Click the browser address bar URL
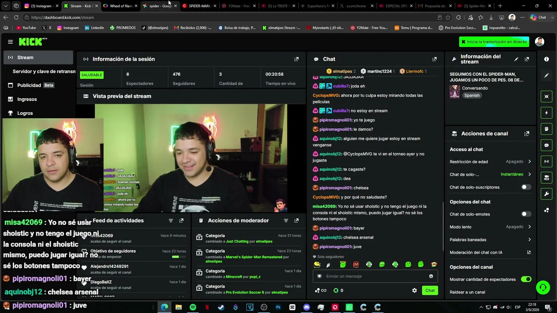The width and height of the screenshot is (557, 313). 62,17
